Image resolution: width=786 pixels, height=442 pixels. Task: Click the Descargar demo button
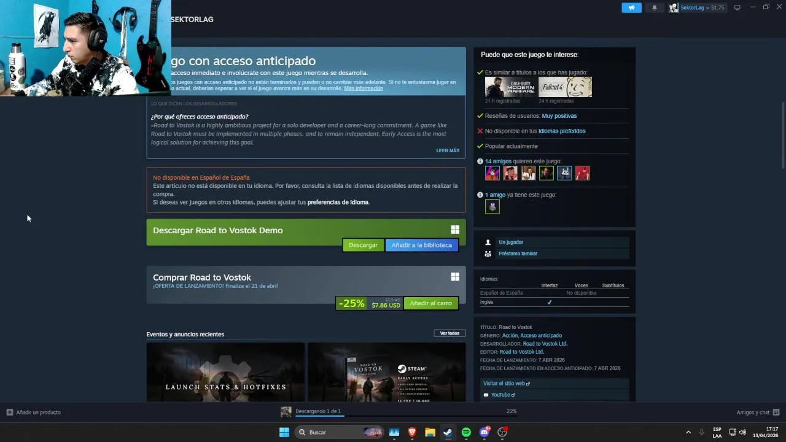click(363, 245)
